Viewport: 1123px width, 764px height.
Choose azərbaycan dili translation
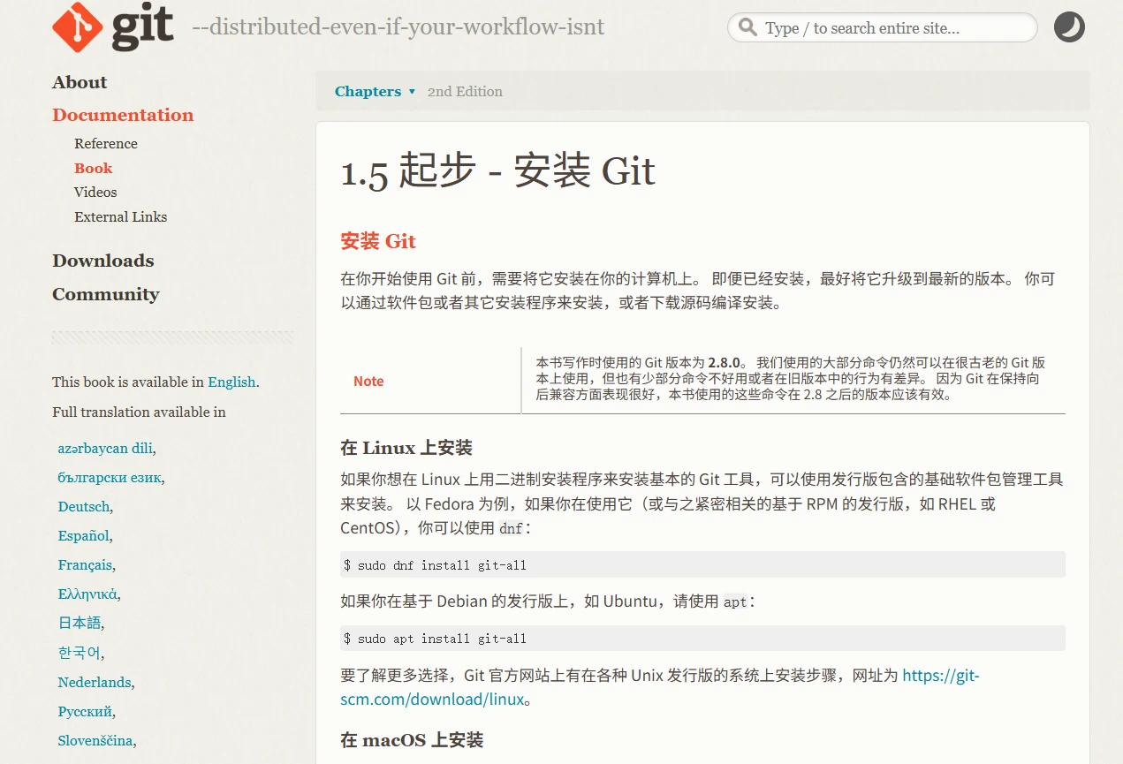click(x=105, y=448)
